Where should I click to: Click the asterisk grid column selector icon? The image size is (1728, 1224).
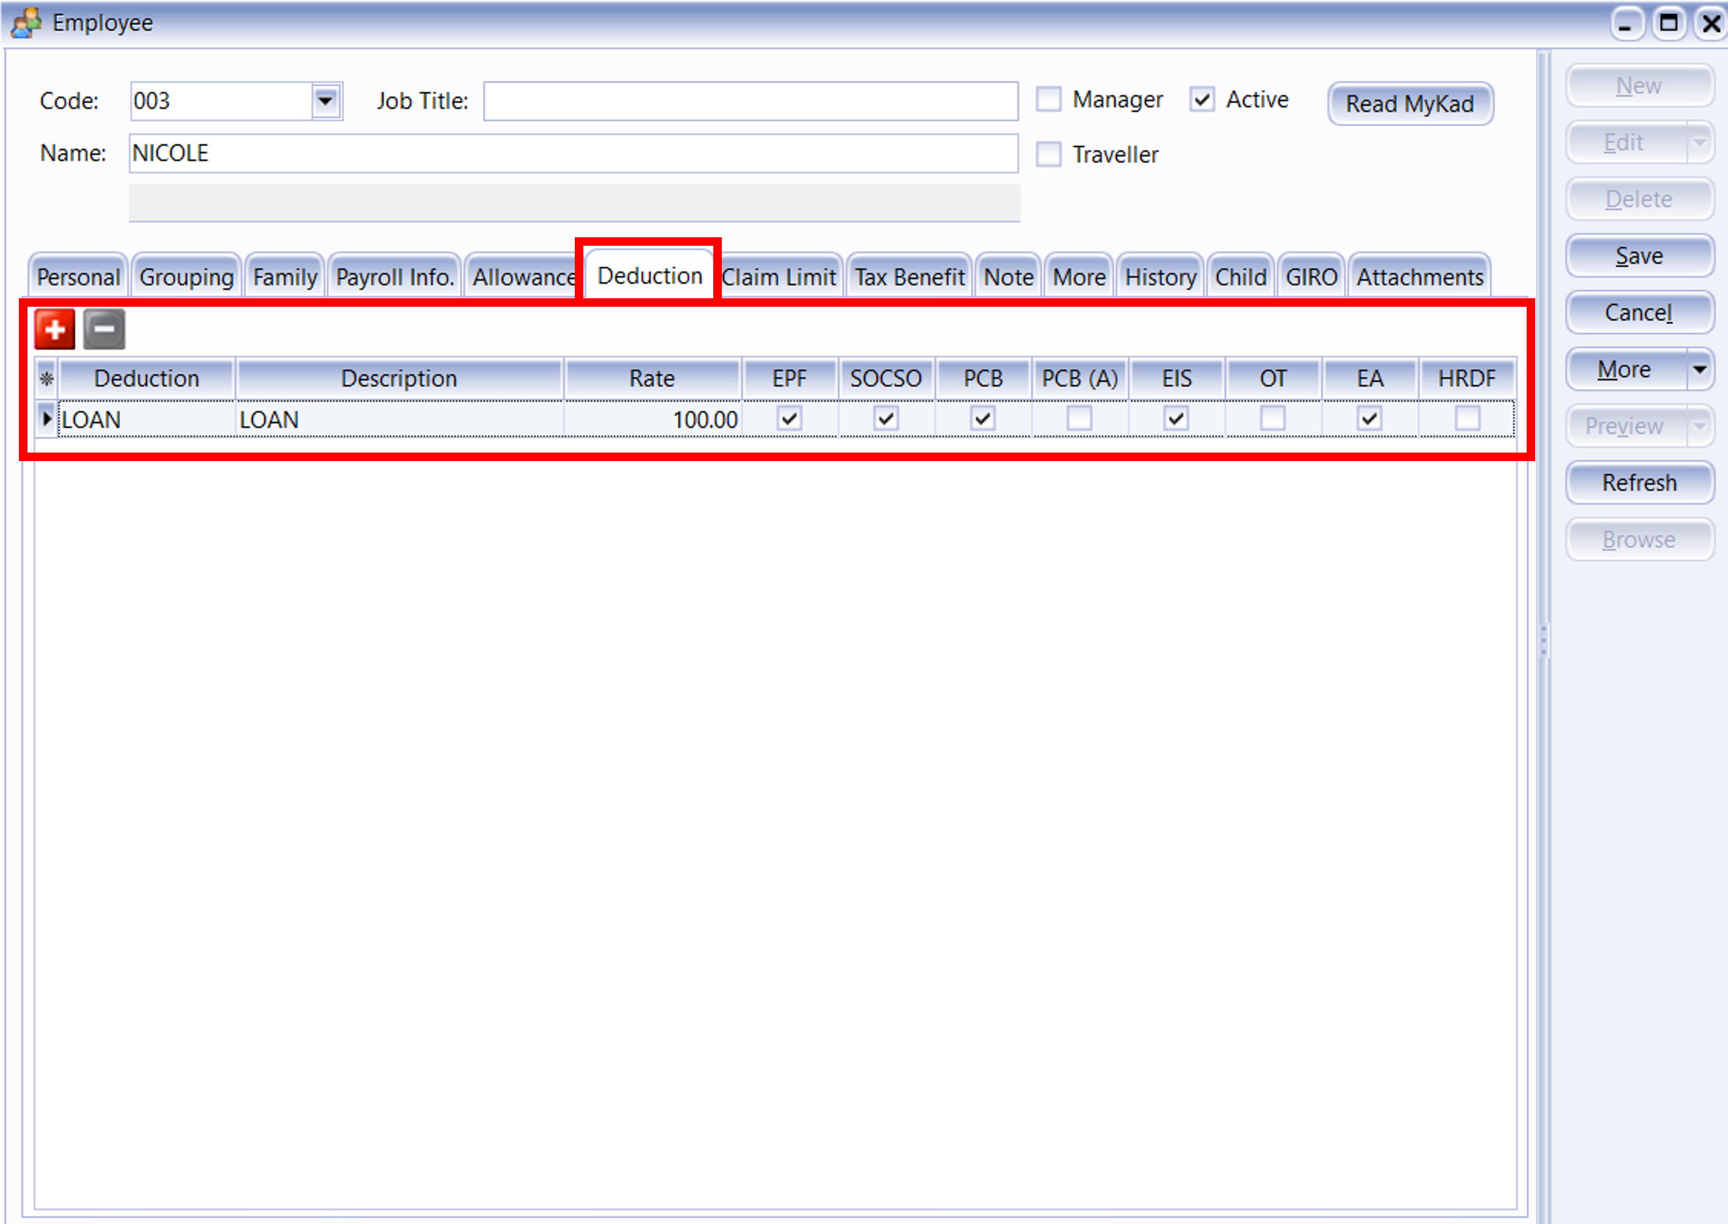[47, 378]
